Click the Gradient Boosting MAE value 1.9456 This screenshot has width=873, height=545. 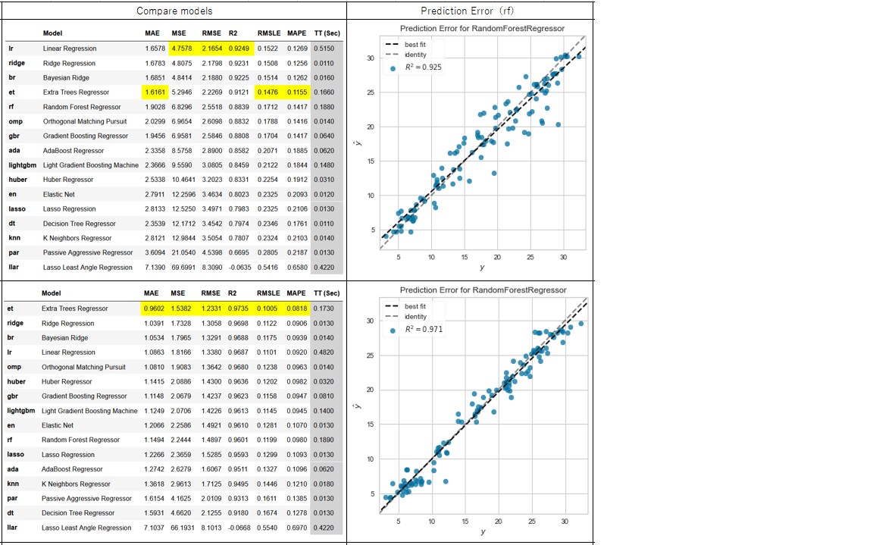tap(155, 136)
